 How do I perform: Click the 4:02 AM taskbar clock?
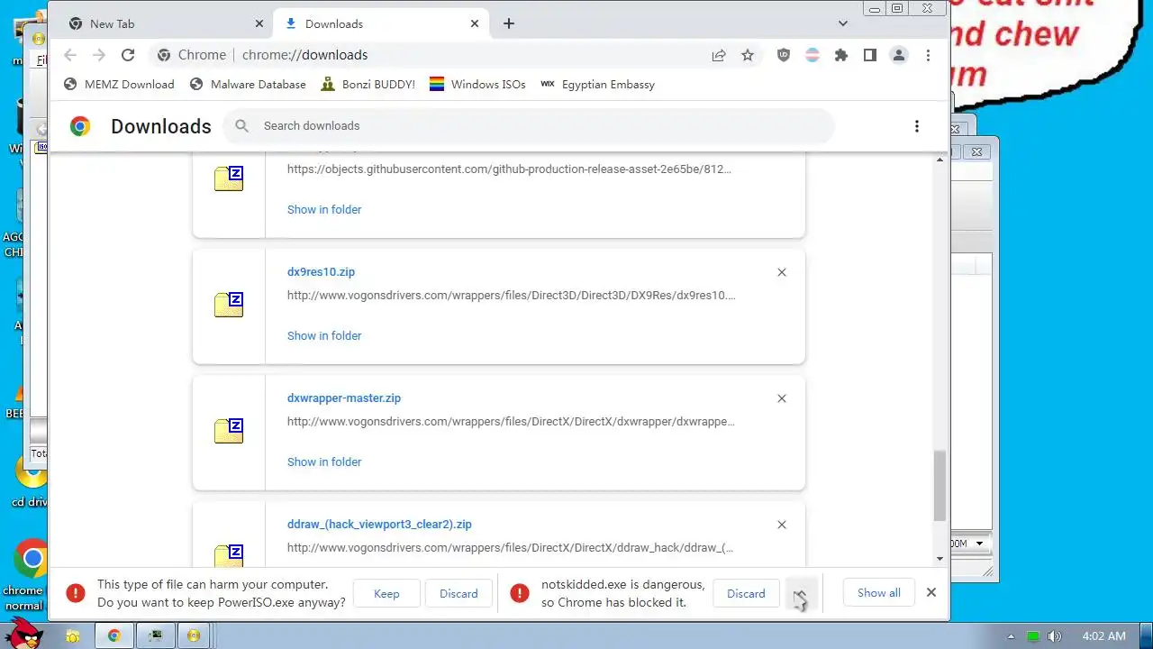click(1103, 636)
